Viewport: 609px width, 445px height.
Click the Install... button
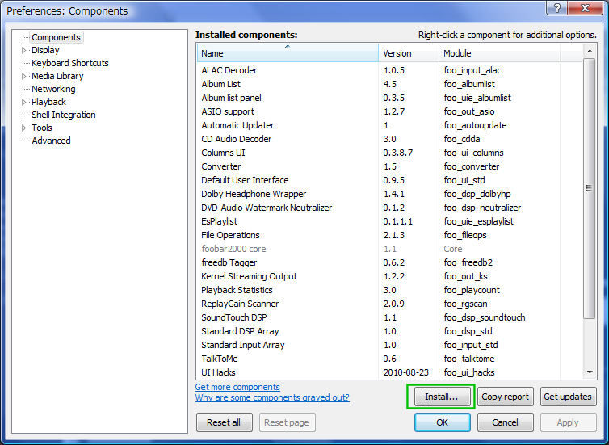coord(442,397)
